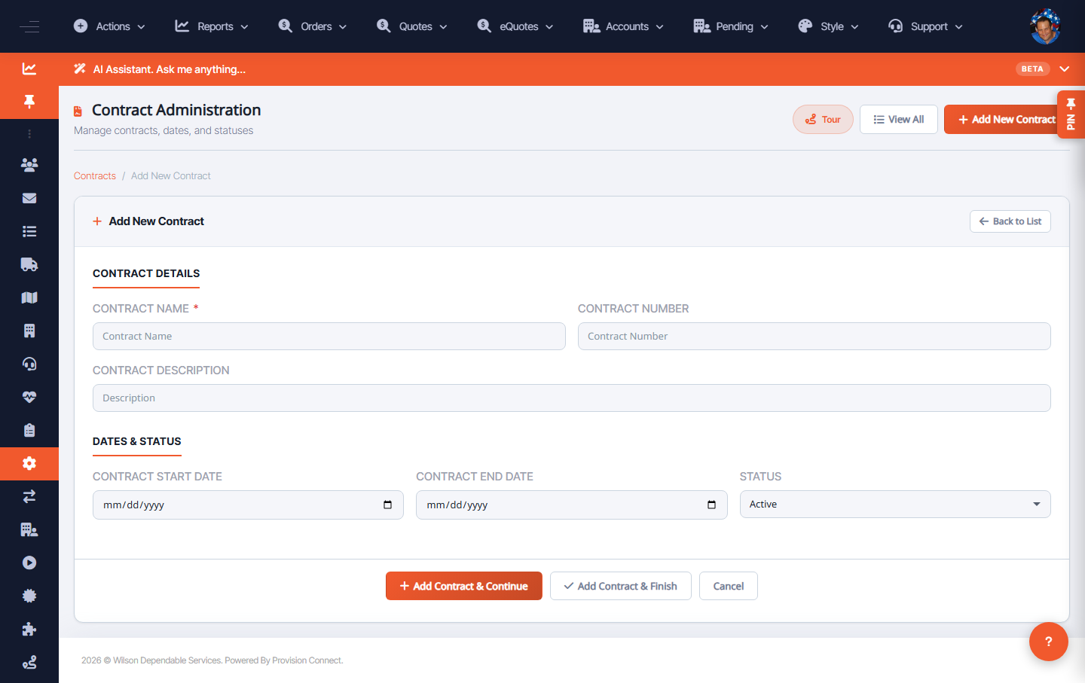Image resolution: width=1085 pixels, height=683 pixels.
Task: Focus the Contract Number field
Action: point(815,337)
